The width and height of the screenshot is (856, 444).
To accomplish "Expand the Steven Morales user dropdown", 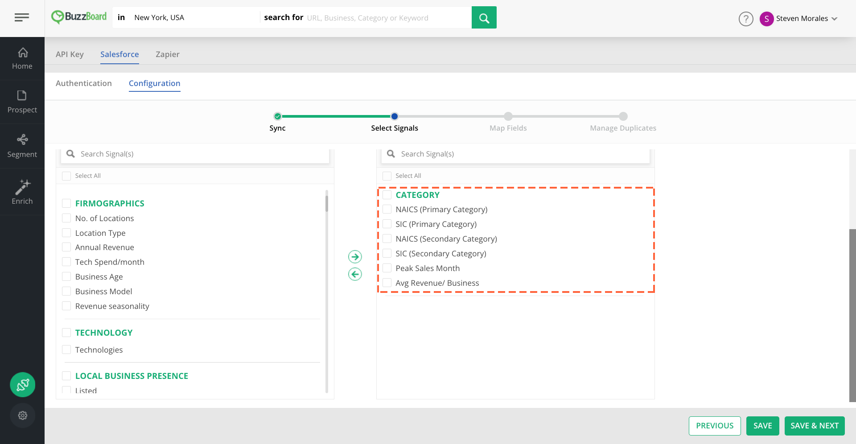I will point(835,19).
